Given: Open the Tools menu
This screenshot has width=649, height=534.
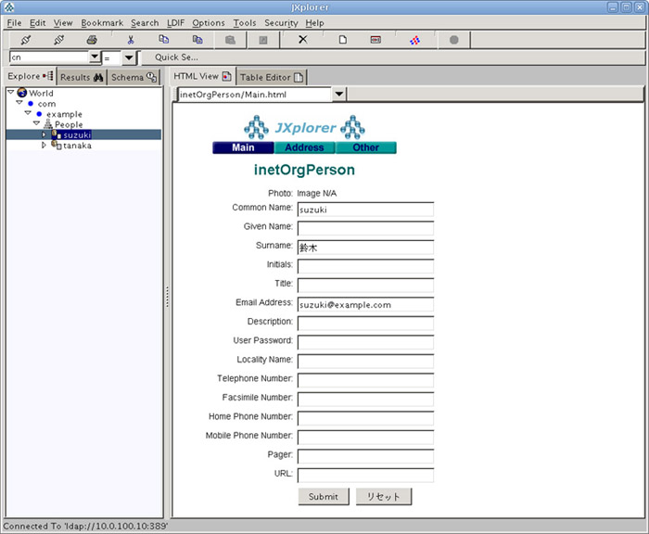Looking at the screenshot, I should click(x=245, y=23).
